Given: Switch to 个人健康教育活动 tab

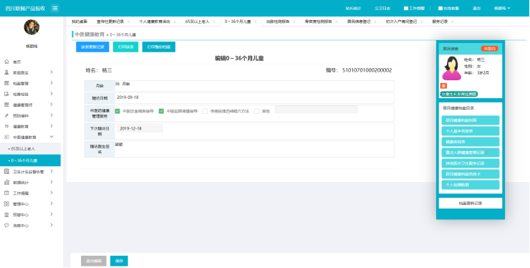Looking at the screenshot, I should (155, 21).
